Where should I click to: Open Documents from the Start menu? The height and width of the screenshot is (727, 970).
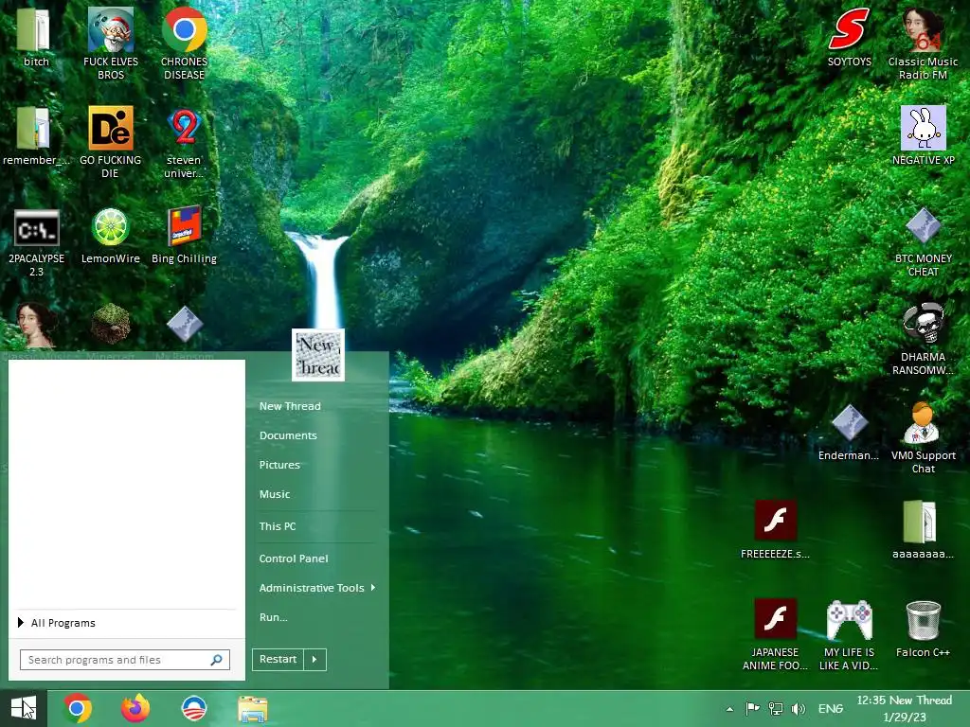click(x=288, y=435)
